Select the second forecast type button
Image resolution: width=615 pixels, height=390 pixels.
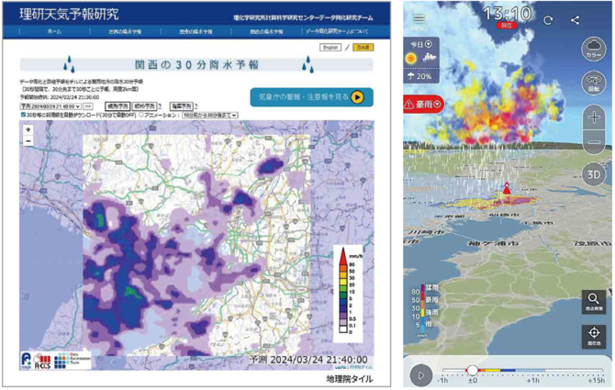click(144, 106)
